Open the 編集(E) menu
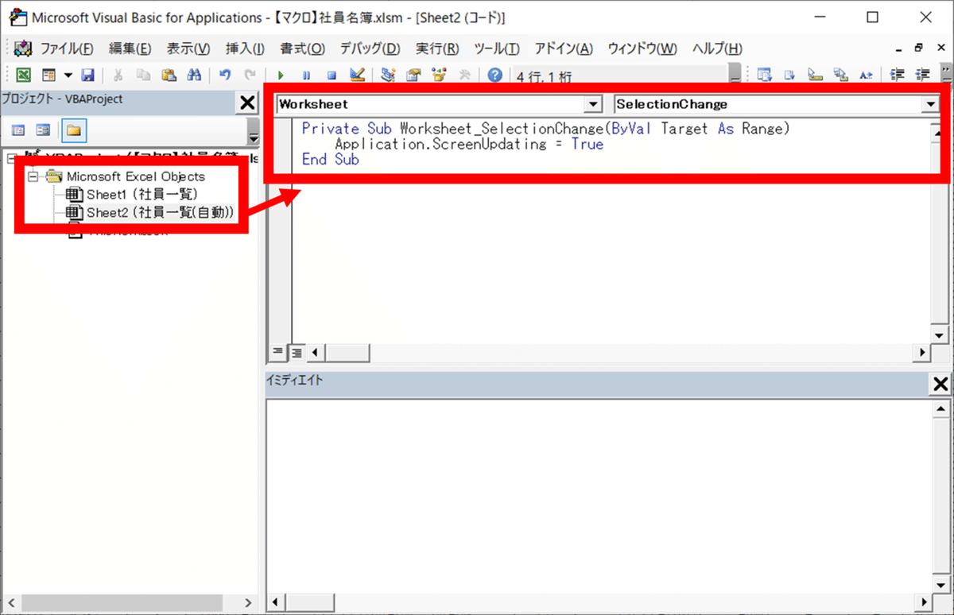The width and height of the screenshot is (954, 615). [130, 48]
